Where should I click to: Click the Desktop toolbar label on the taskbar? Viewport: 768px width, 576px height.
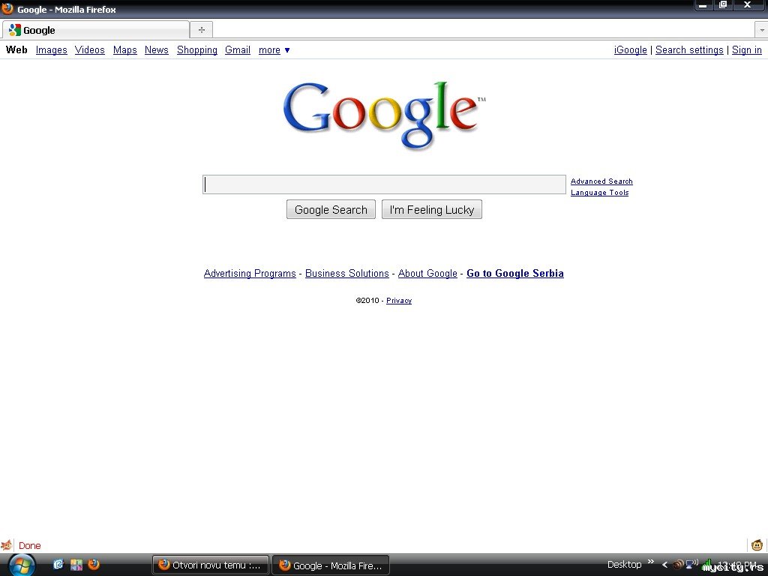click(624, 565)
